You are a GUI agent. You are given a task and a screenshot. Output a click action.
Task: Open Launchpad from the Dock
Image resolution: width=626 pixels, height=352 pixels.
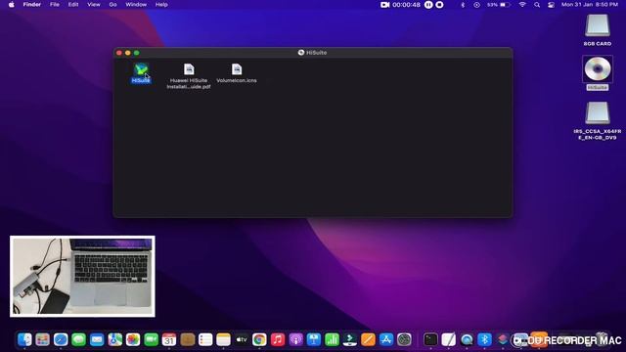pos(42,339)
